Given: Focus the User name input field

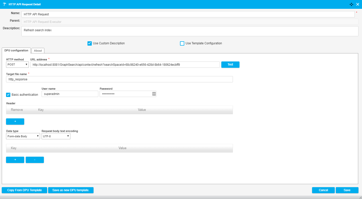Looking at the screenshot, I should (70, 94).
